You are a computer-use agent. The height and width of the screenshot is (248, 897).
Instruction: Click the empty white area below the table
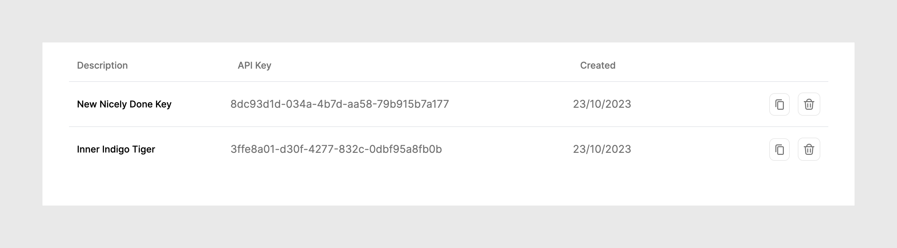pyautogui.click(x=449, y=184)
